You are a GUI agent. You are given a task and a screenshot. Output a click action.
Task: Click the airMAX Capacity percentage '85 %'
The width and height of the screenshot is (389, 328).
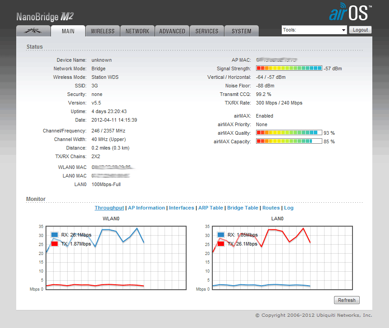pyautogui.click(x=329, y=141)
